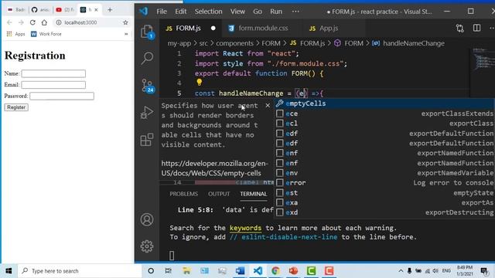Open the Selection menu
The image size is (495, 278).
pyautogui.click(x=208, y=12)
